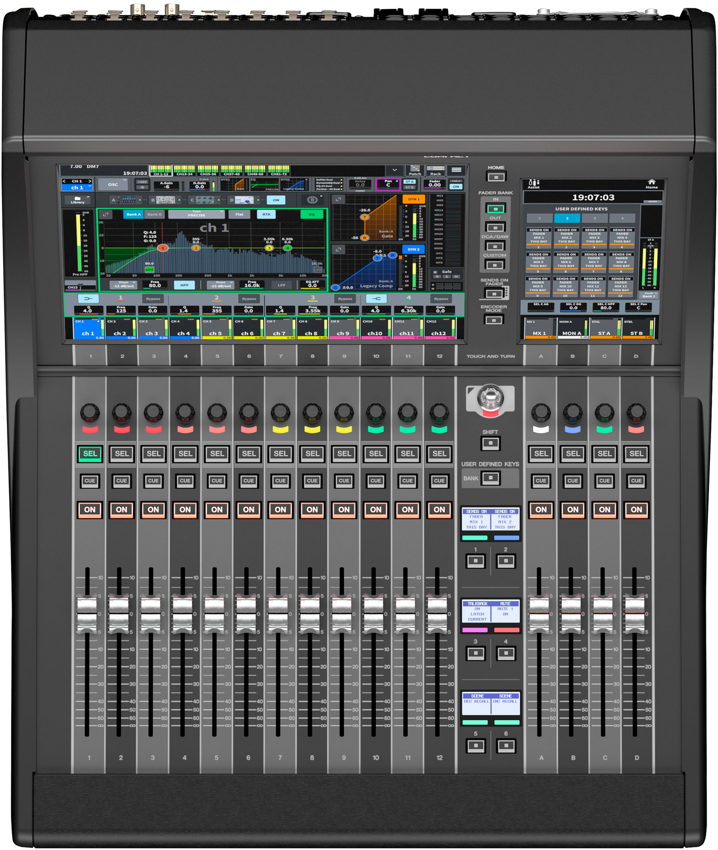This screenshot has height=850, width=718.
Task: Pop out the EQ view icon
Action: (105, 214)
